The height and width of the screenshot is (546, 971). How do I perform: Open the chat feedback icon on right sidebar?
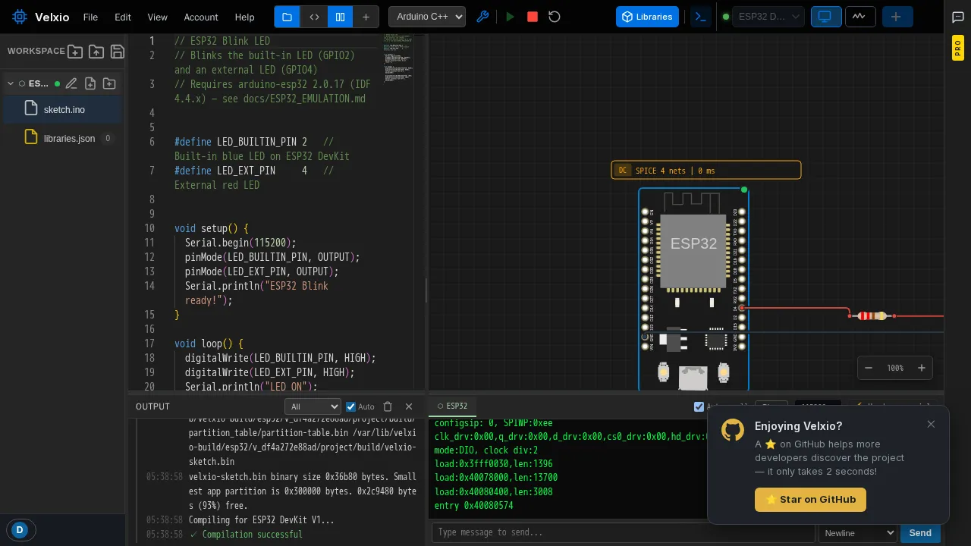click(x=958, y=17)
